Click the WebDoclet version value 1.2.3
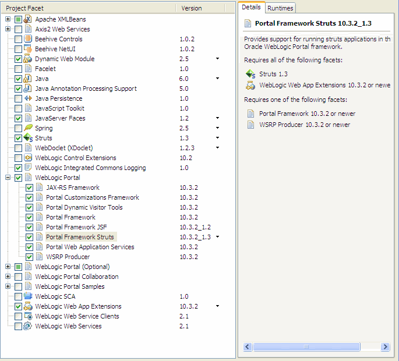The height and width of the screenshot is (361, 399). (187, 148)
